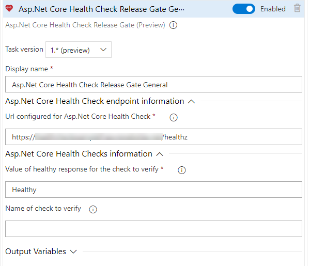Click the health check Url input field
Viewport: 310px width, 266px height.
pyautogui.click(x=153, y=137)
